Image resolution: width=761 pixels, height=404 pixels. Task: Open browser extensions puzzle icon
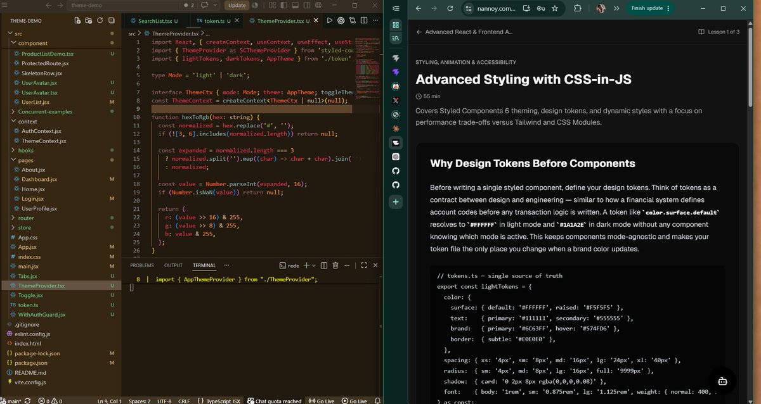click(577, 8)
